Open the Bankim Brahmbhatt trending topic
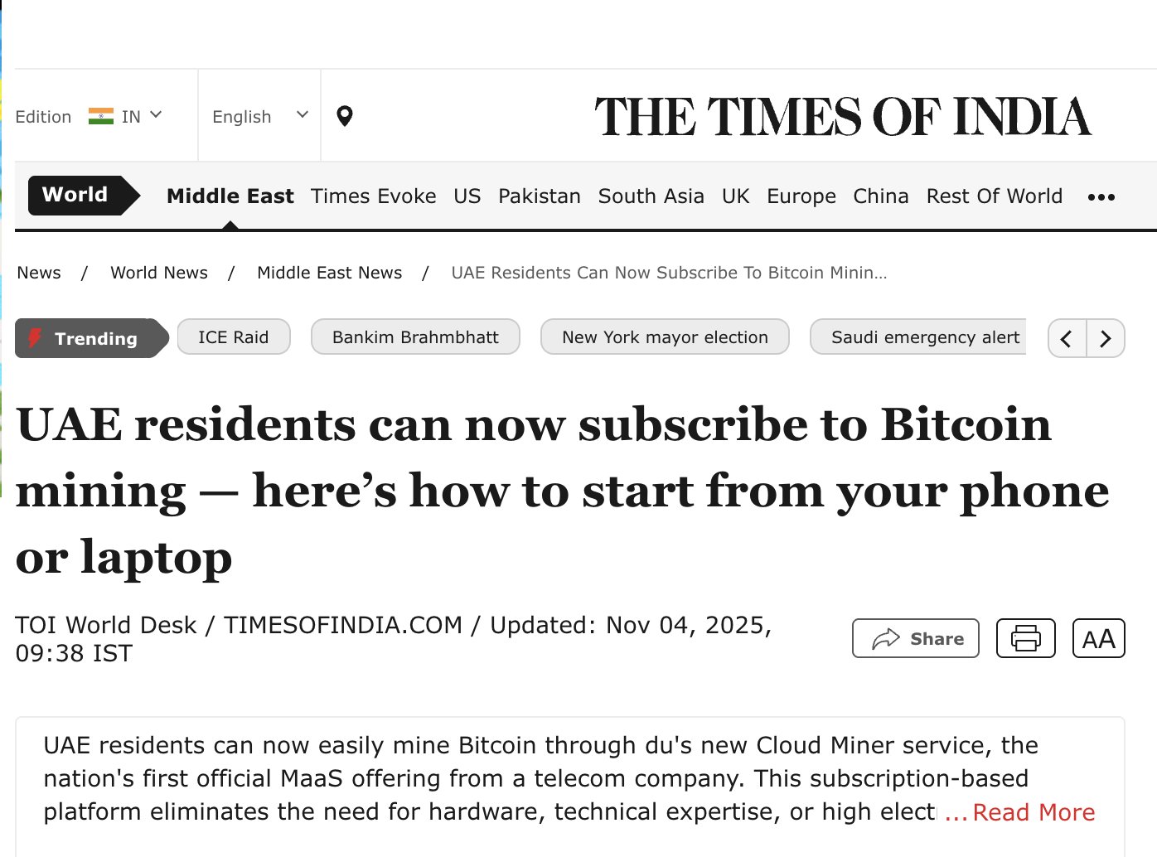1157x857 pixels. point(414,337)
